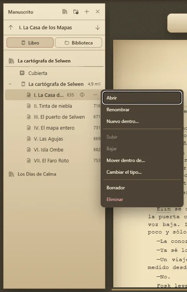Click document icon of VII. El Faro Roto

[x=28, y=160]
